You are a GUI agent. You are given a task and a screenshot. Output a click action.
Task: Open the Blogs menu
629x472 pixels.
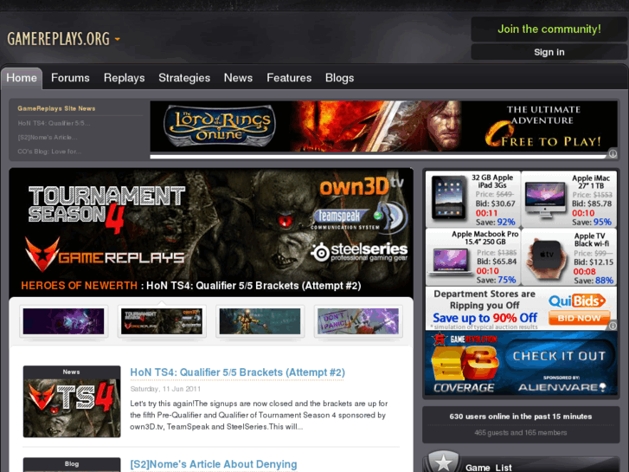tap(340, 78)
